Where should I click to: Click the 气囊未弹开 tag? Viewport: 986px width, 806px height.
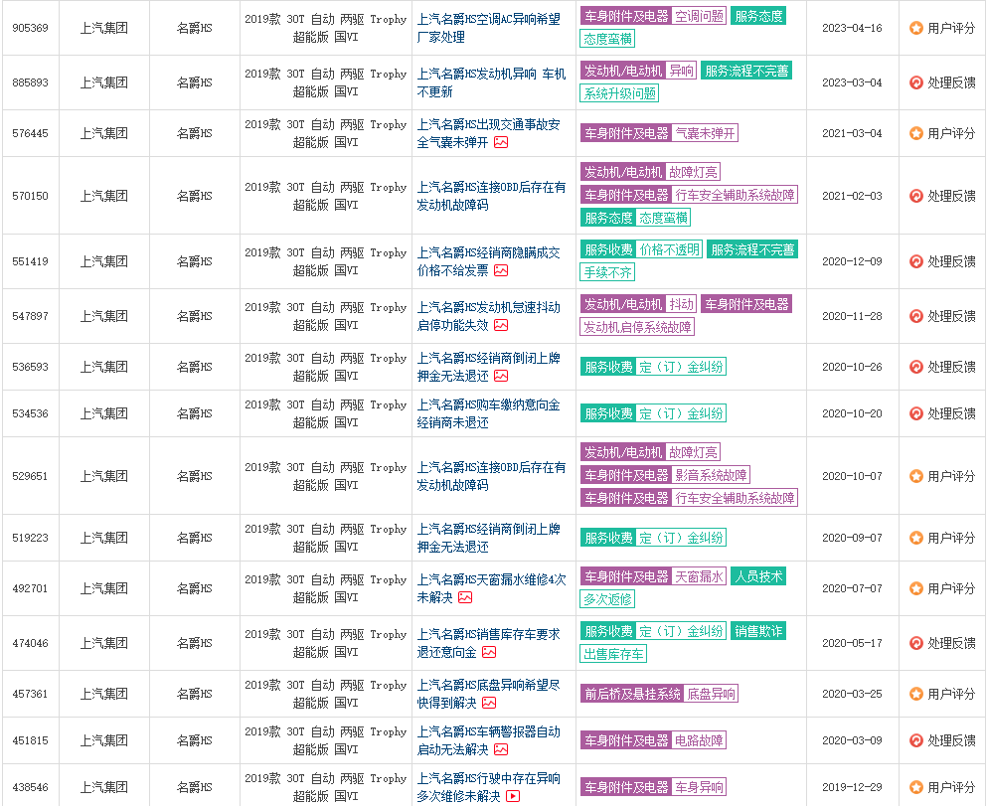[705, 133]
